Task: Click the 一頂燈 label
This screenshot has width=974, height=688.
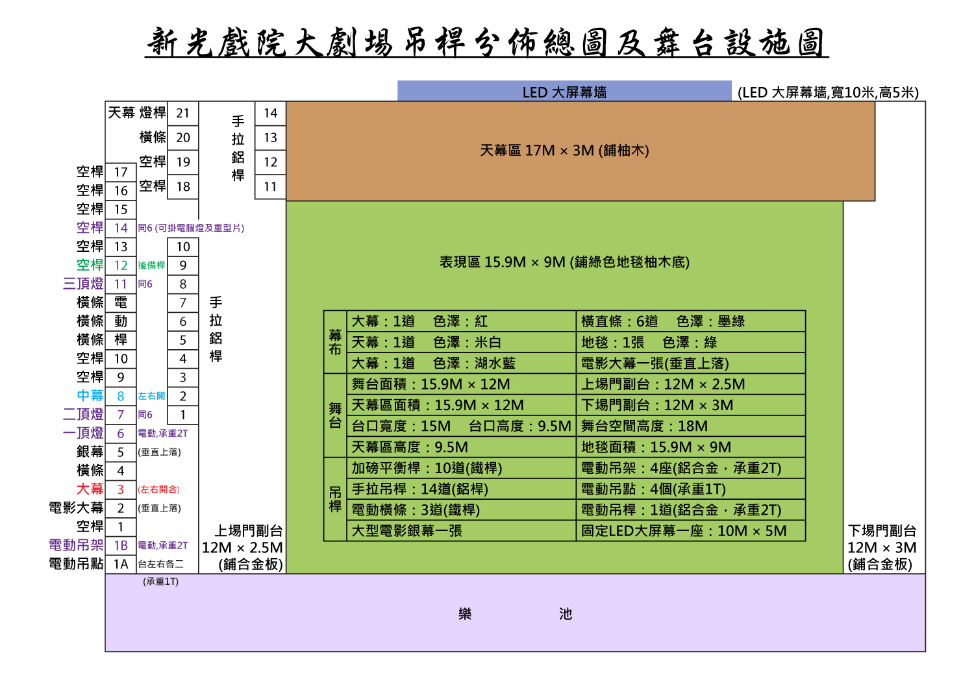Action: [x=83, y=433]
